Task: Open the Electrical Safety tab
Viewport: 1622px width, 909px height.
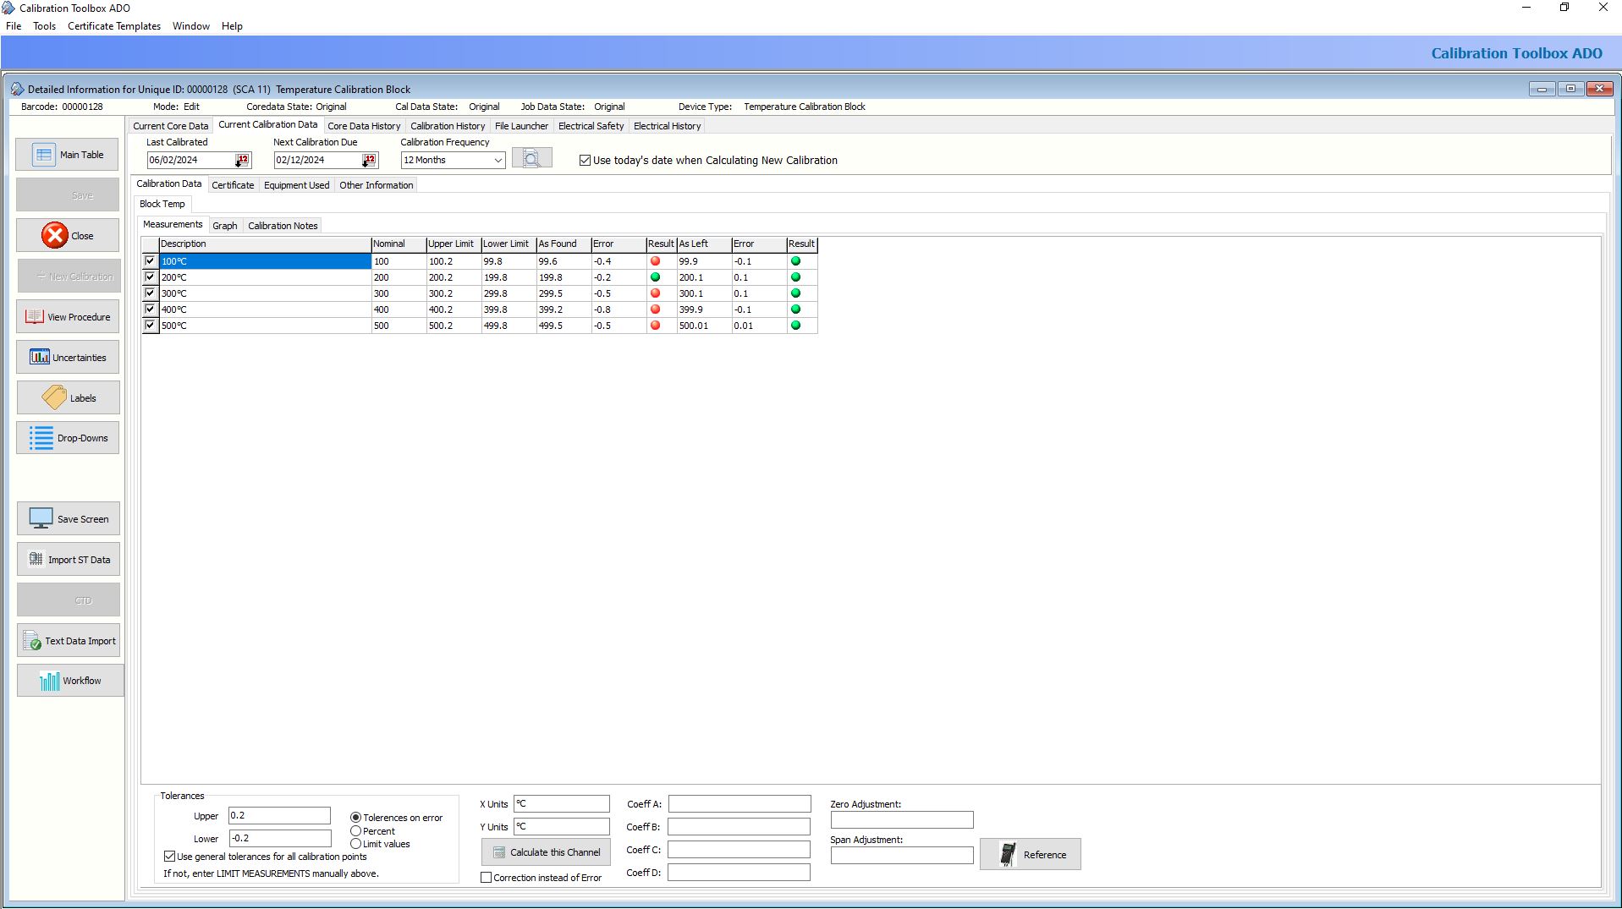Action: click(591, 126)
